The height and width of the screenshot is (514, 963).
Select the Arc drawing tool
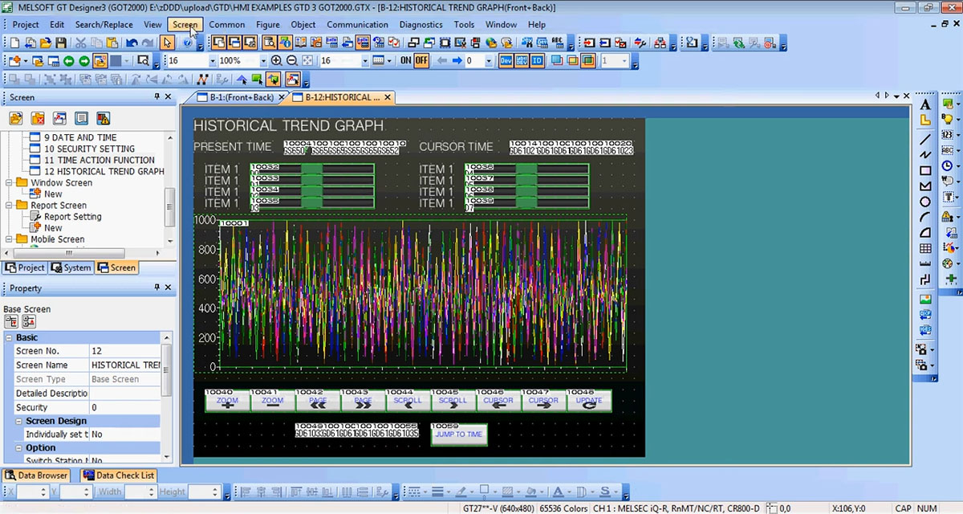pos(925,217)
